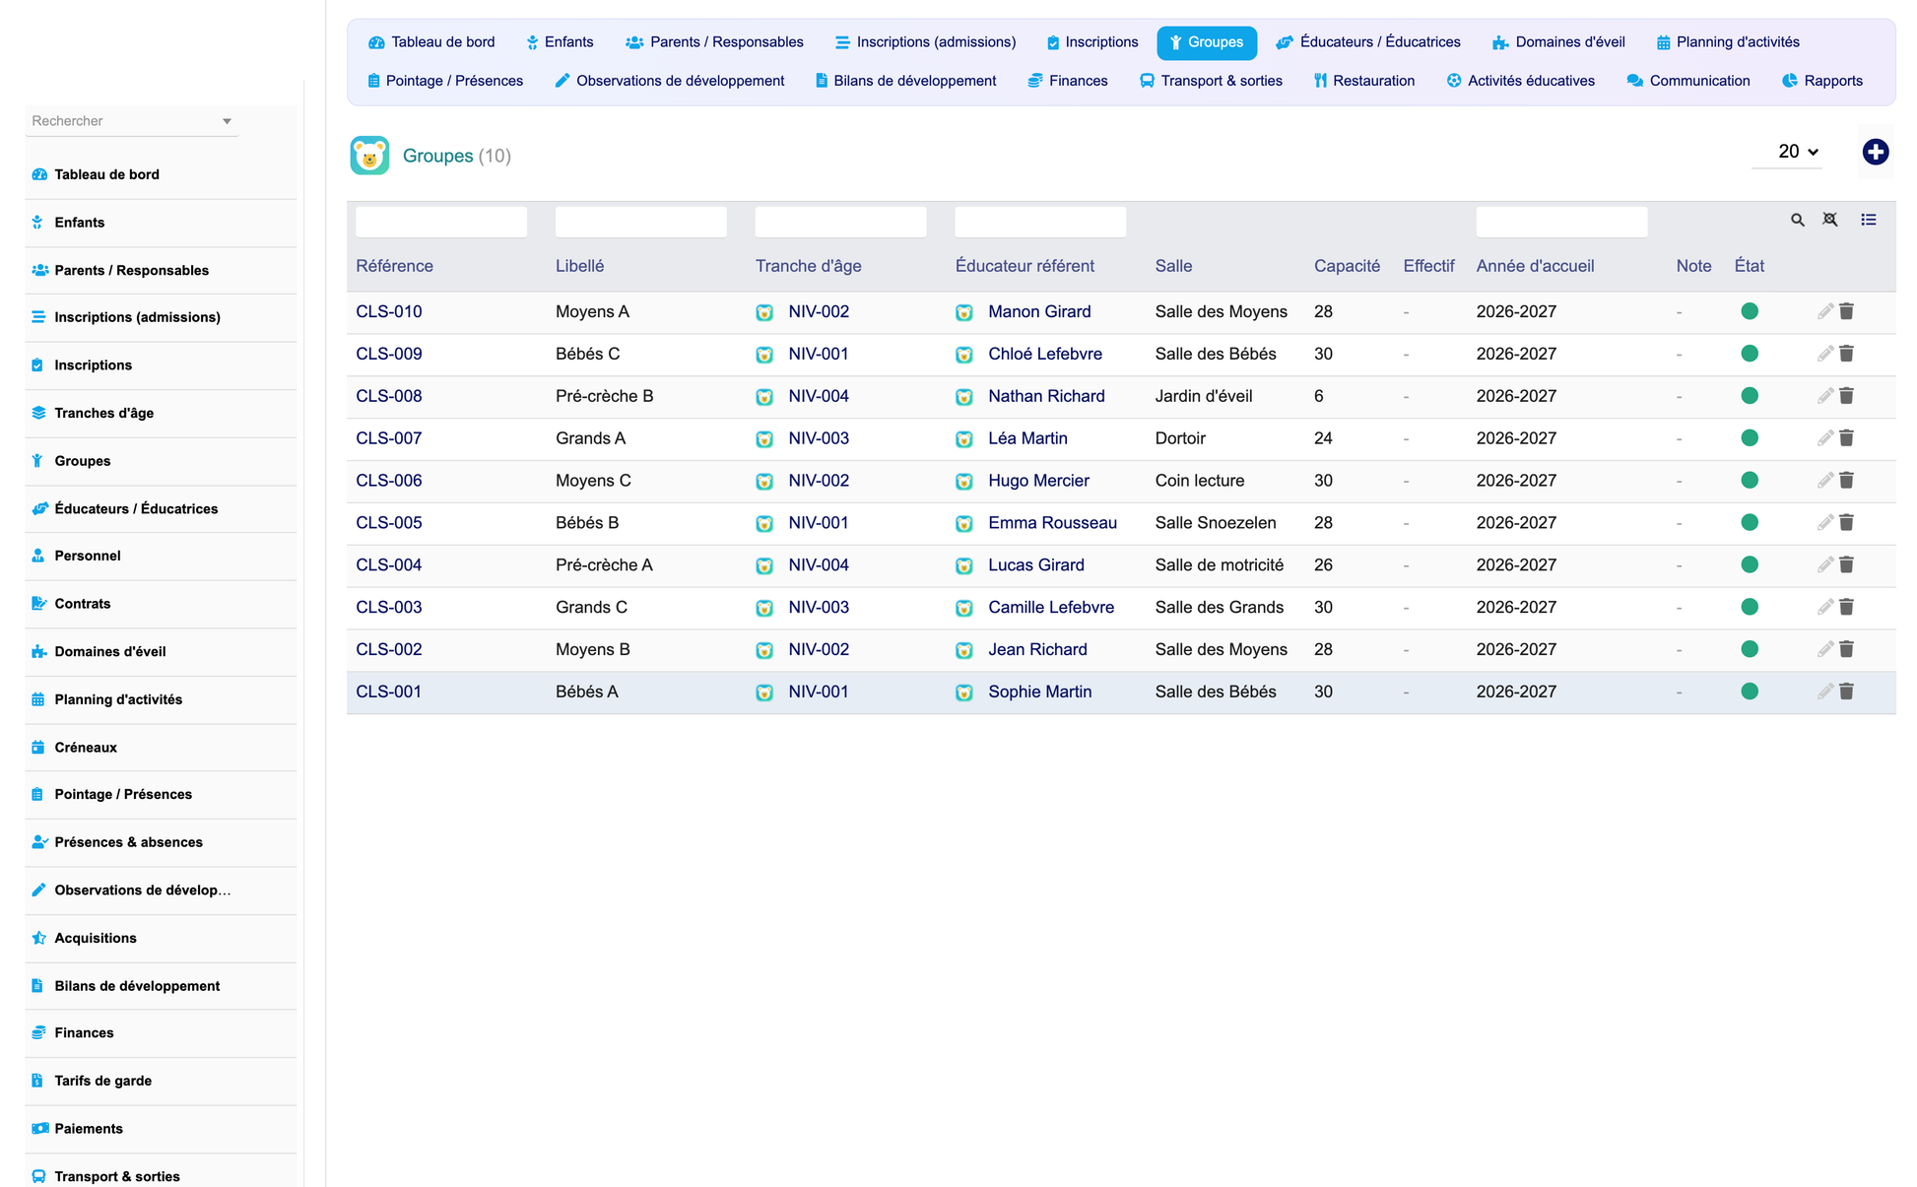Delete CLS-004 Pré-crèche A group
The image size is (1917, 1187).
pos(1846,565)
